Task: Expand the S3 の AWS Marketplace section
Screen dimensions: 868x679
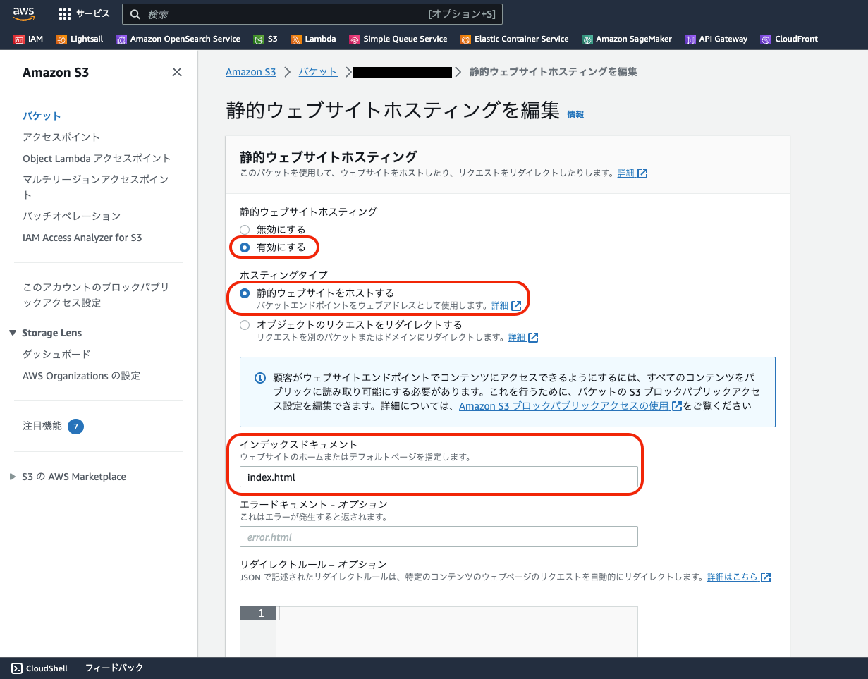Action: (x=13, y=477)
